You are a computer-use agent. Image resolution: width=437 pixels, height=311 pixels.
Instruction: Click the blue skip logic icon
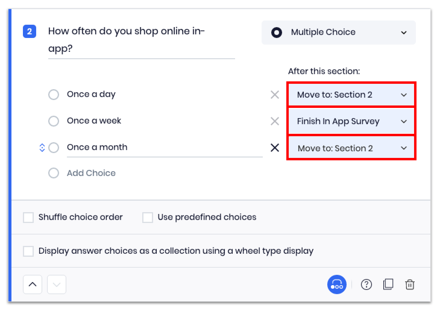click(x=337, y=284)
